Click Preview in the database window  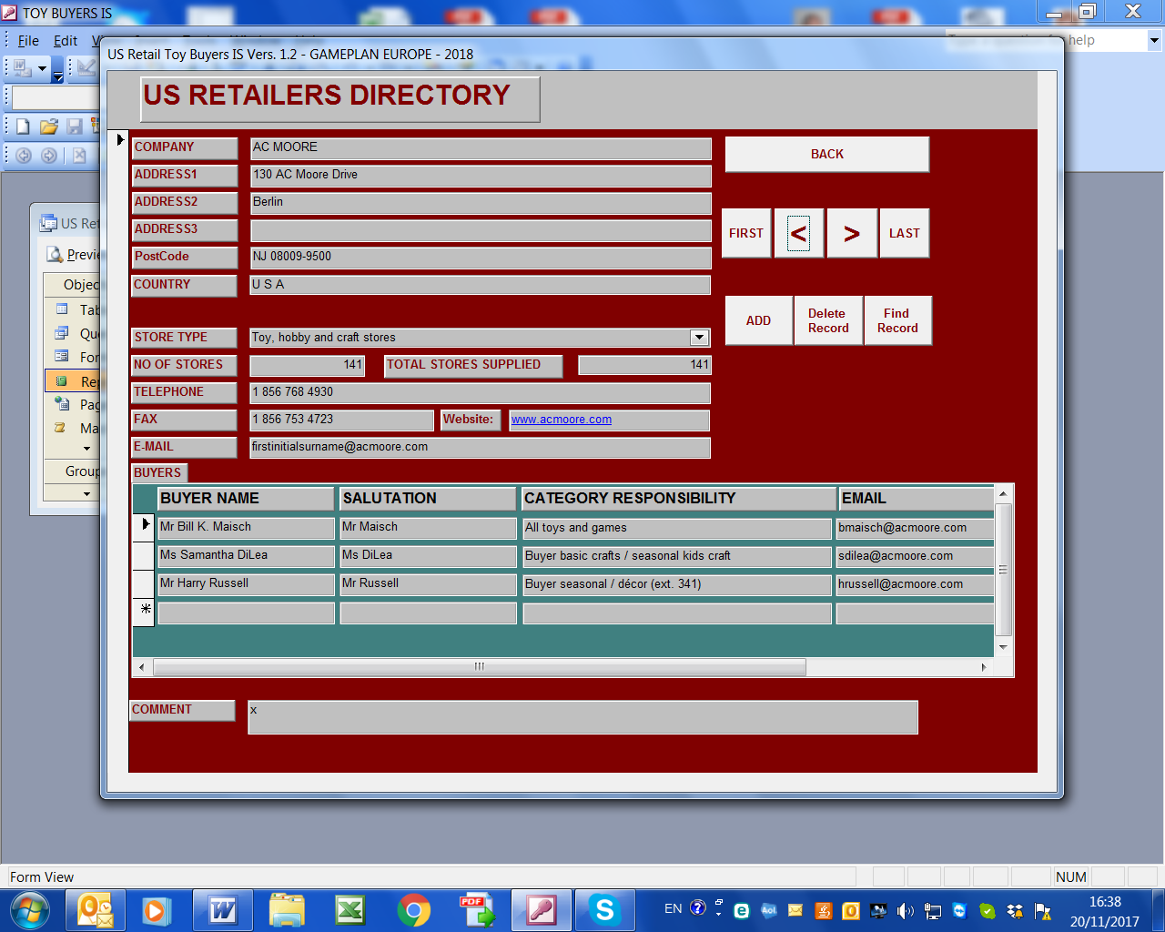pos(73,255)
